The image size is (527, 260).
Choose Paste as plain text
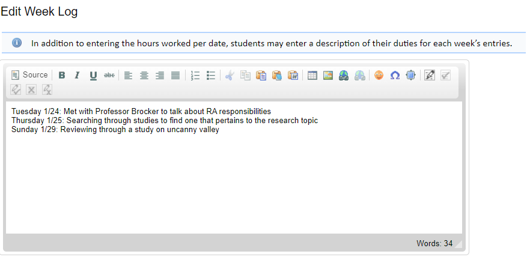277,75
